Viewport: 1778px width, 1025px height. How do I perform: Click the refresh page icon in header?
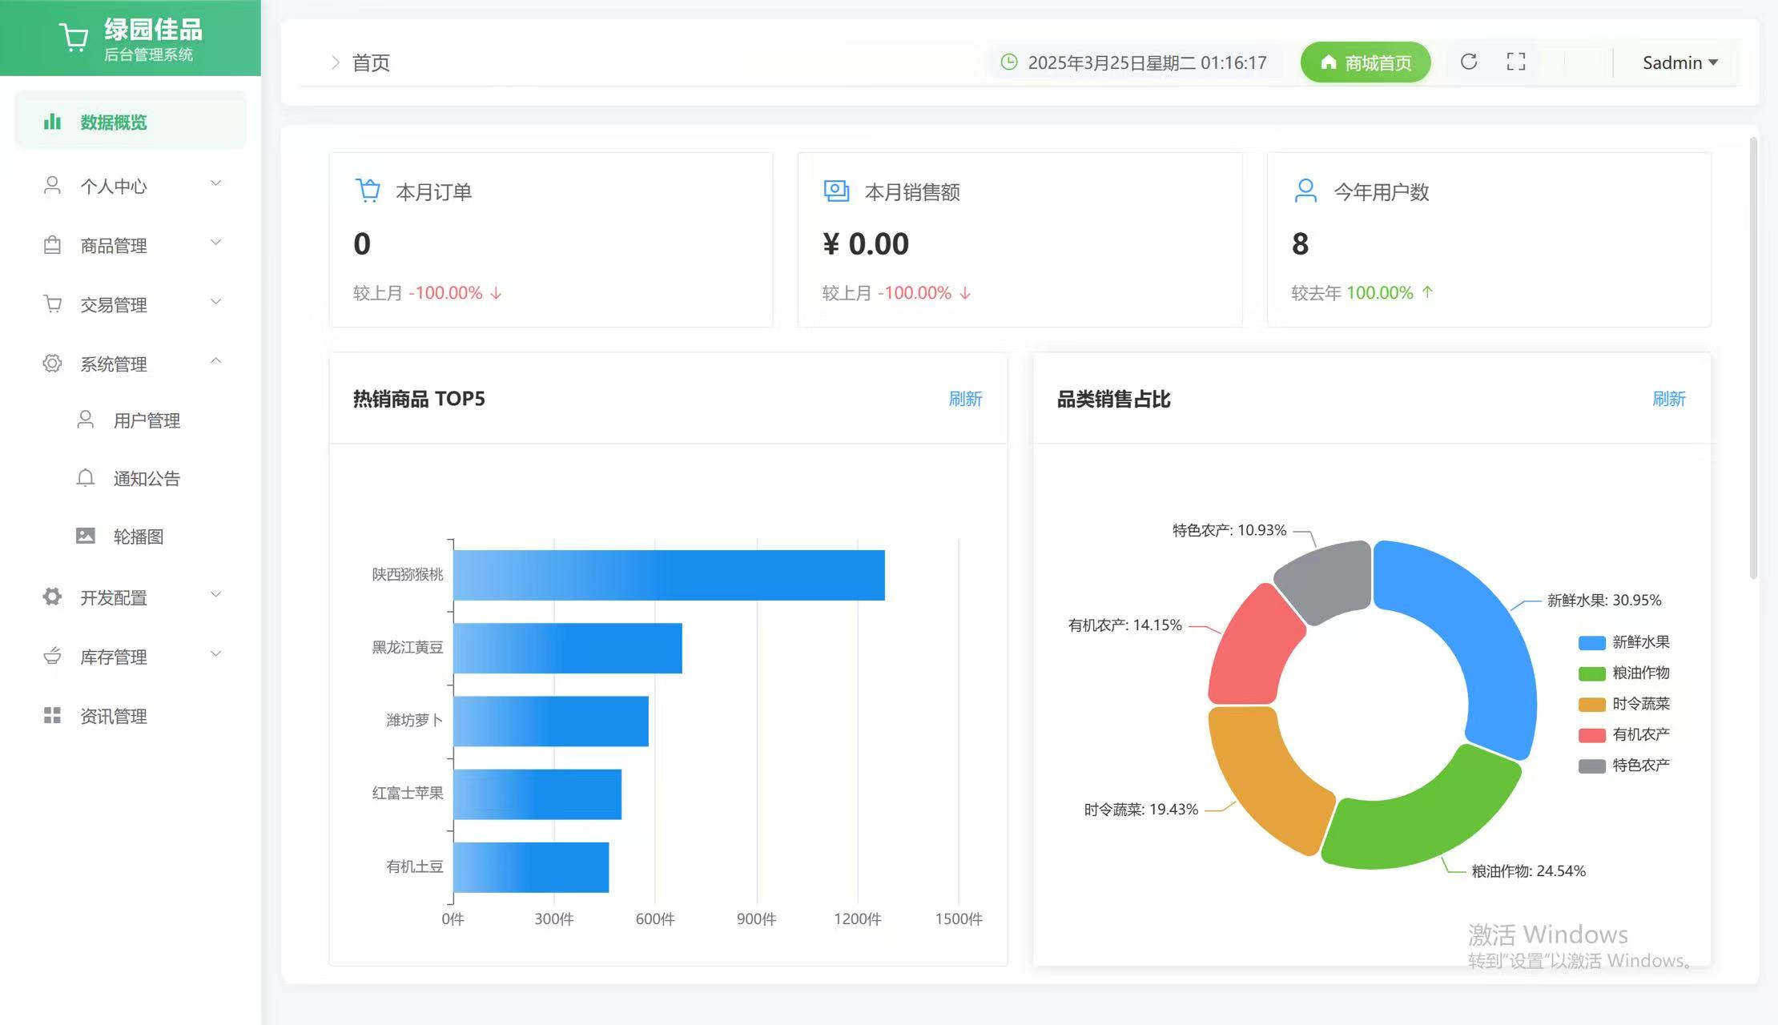tap(1468, 62)
